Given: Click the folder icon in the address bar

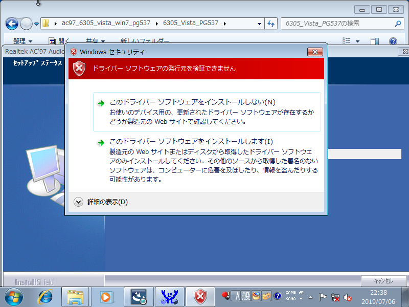Looking at the screenshot, I should point(46,23).
